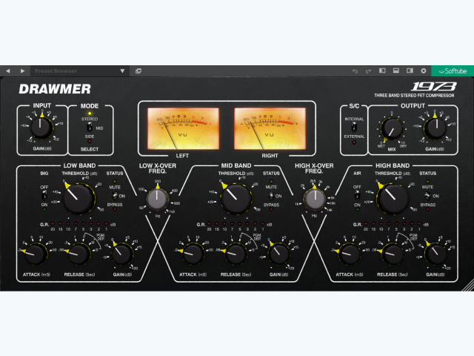Click the pop-out window icon

coord(138,71)
